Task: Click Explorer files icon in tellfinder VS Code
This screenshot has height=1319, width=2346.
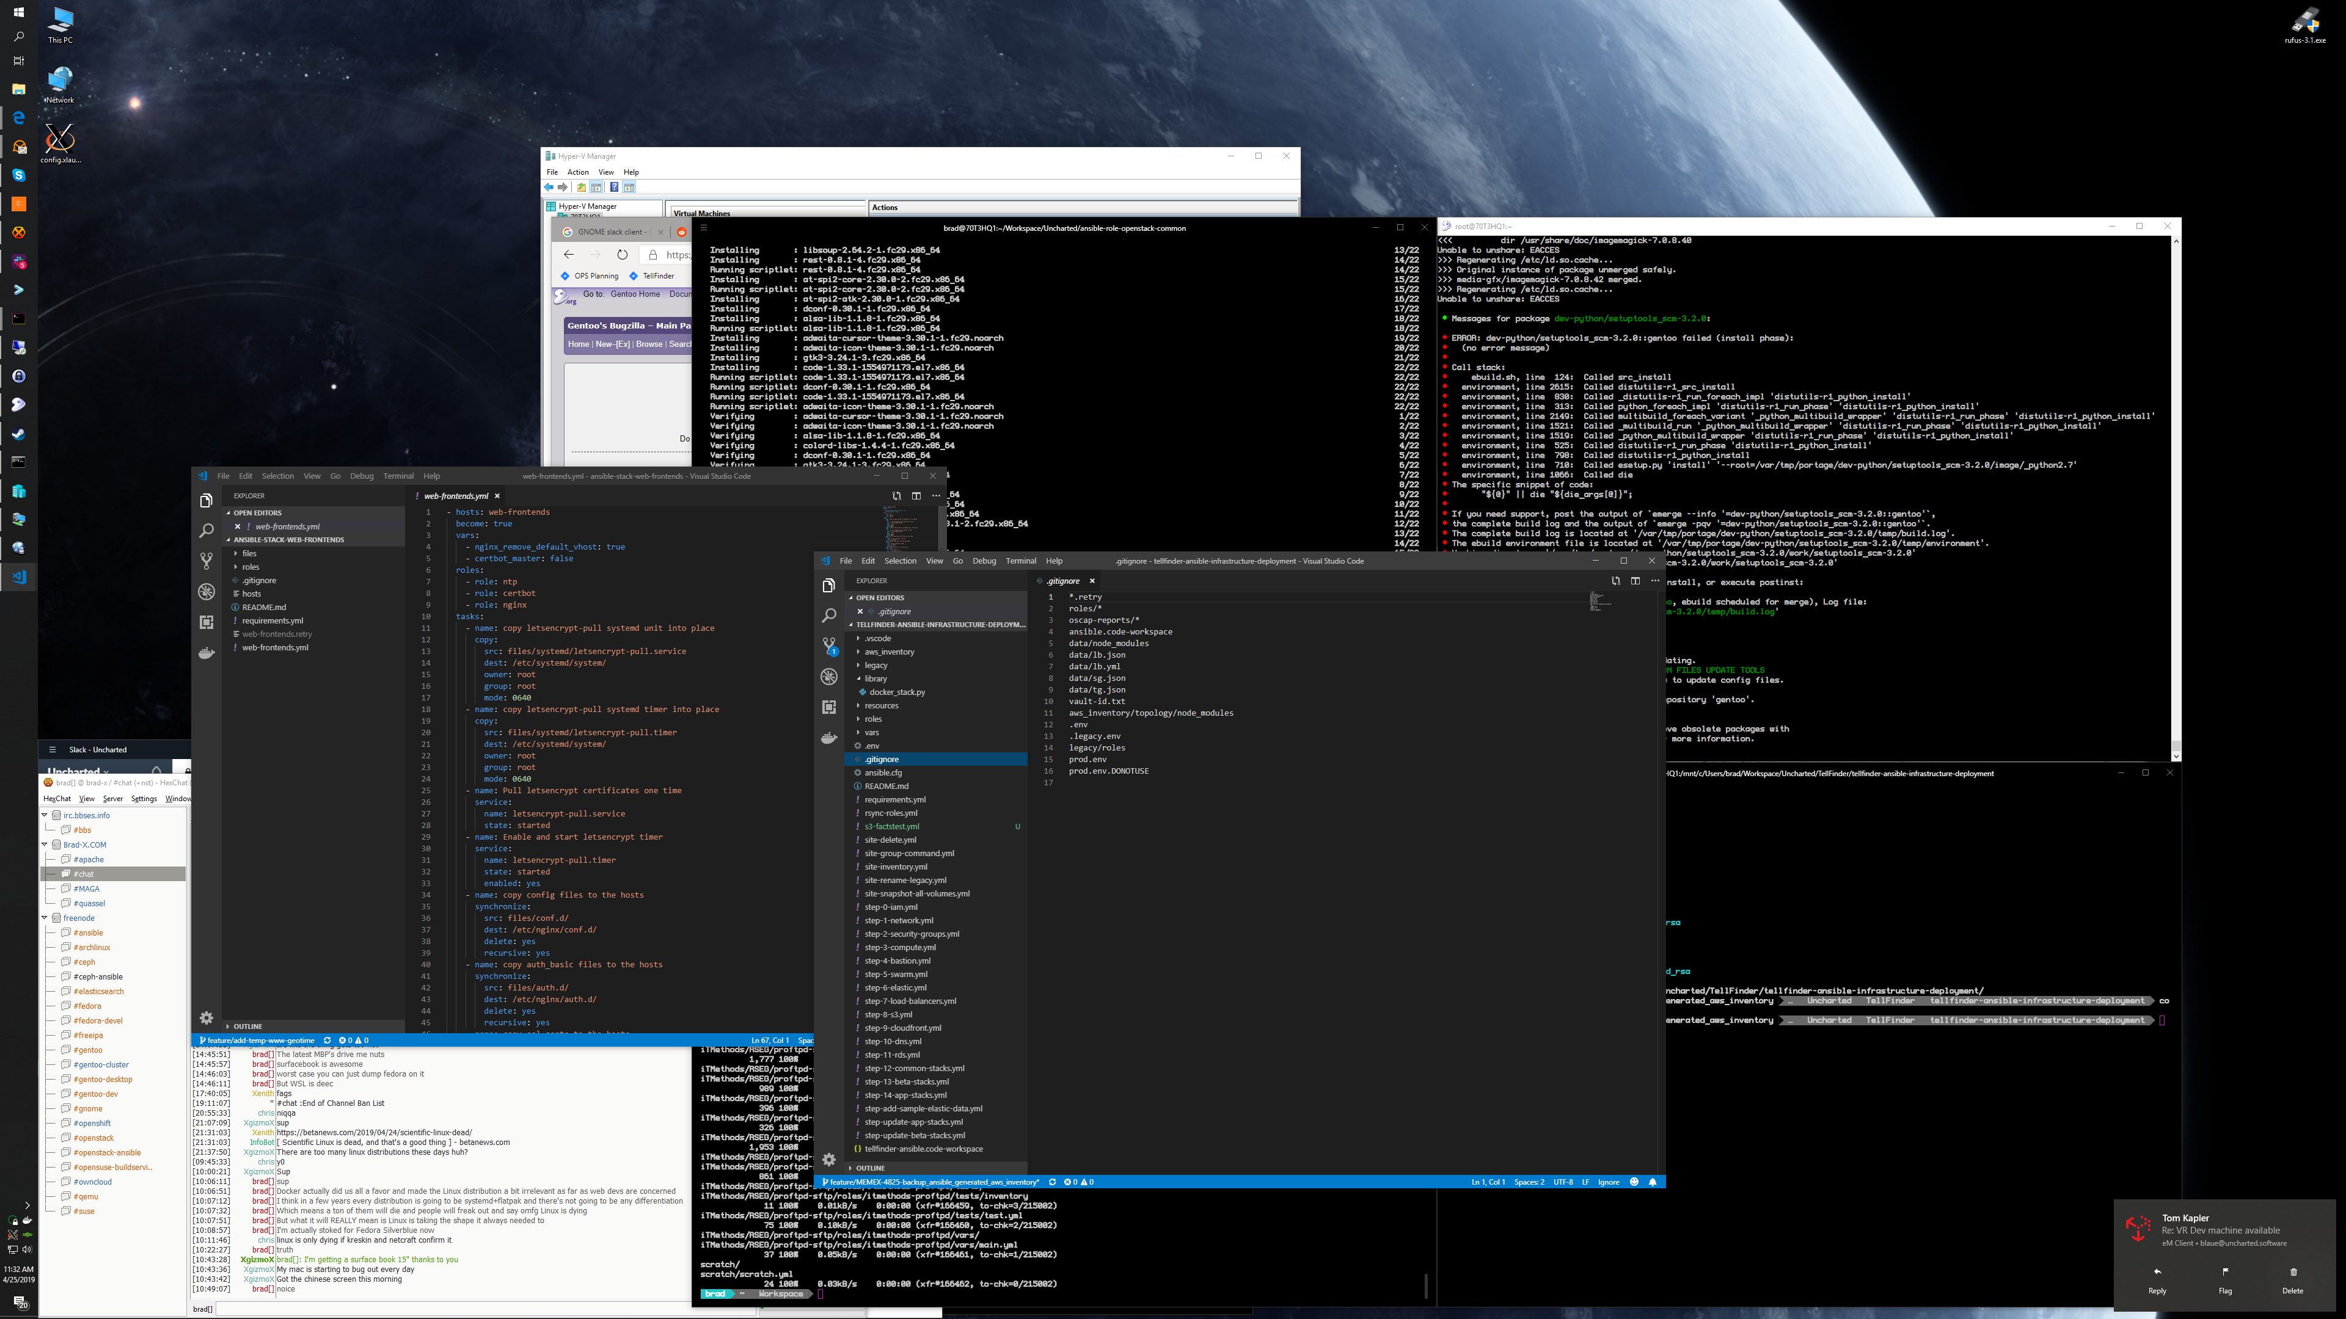Action: 829,586
